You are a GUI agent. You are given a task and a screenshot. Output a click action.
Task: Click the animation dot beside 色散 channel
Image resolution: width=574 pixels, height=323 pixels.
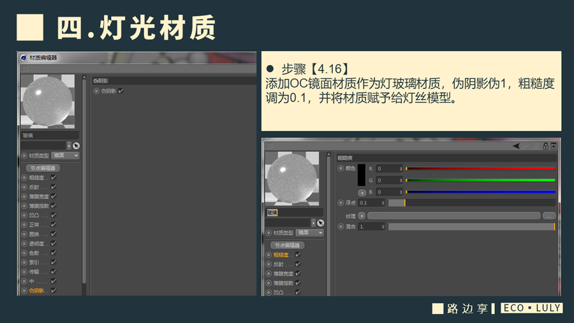24,253
